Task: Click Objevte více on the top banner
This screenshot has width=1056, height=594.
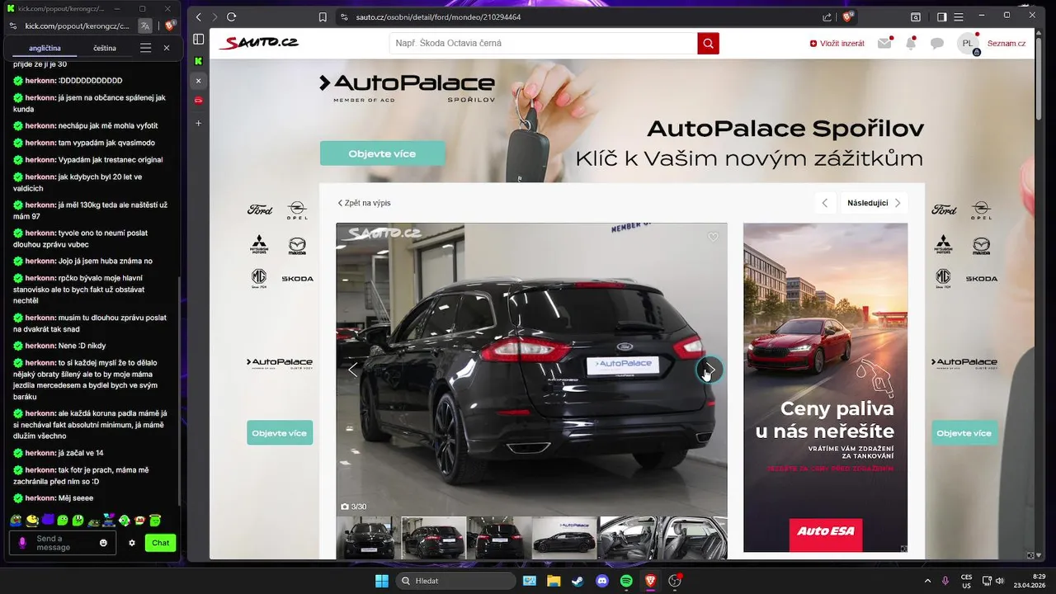Action: [x=382, y=153]
